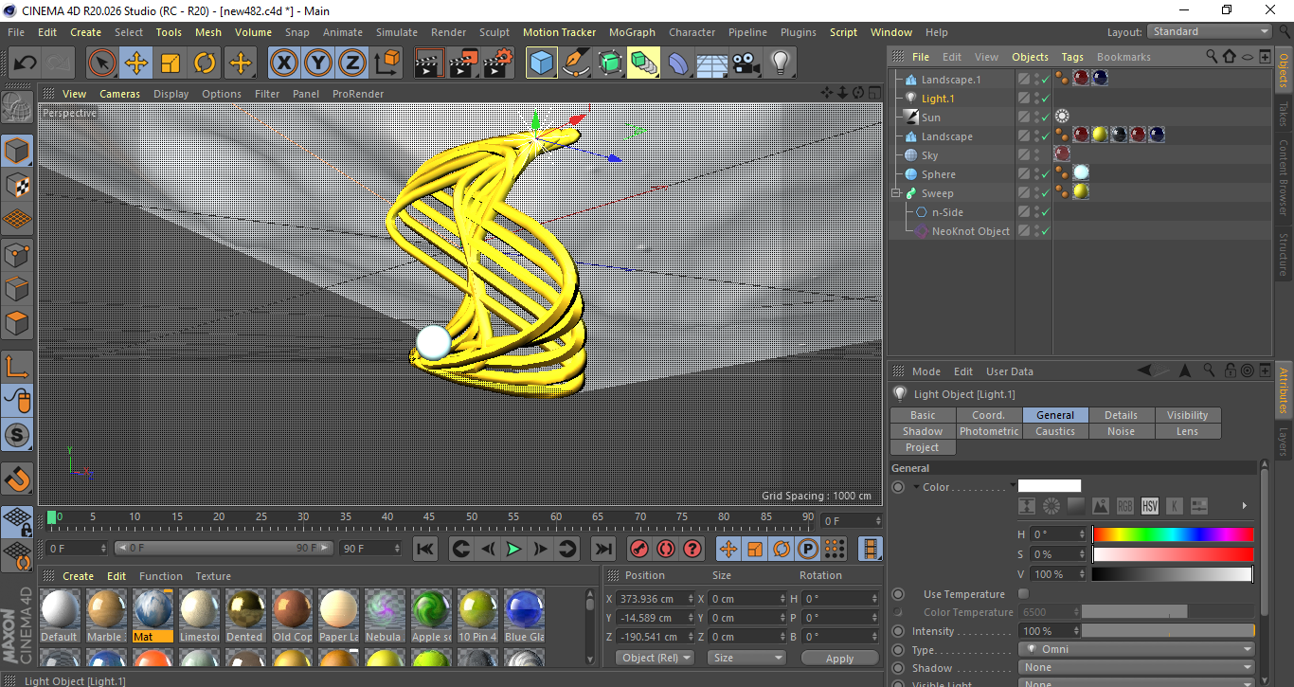Open Photometric tab

coord(989,431)
